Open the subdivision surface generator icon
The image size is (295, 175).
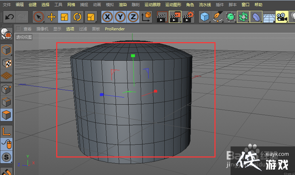pos(230,17)
